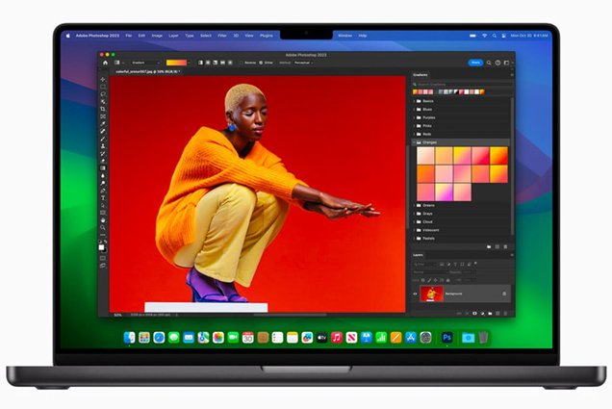Expand the Reds gradient folder
The width and height of the screenshot is (612, 409).
click(x=414, y=134)
